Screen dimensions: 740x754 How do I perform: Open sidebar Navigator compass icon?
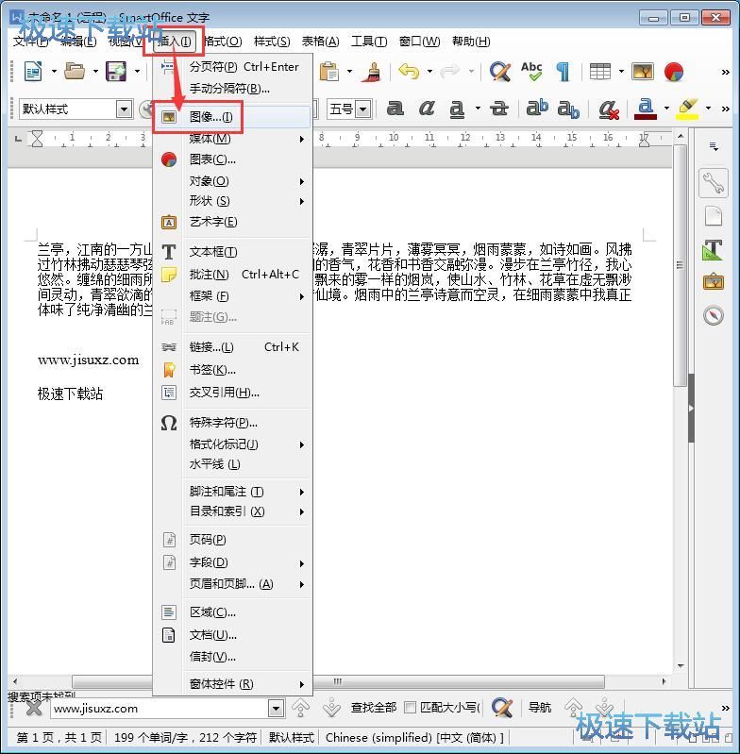point(713,315)
